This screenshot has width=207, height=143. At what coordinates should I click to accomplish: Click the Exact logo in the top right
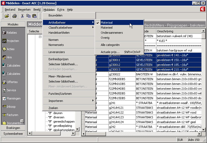(x=202, y=9)
